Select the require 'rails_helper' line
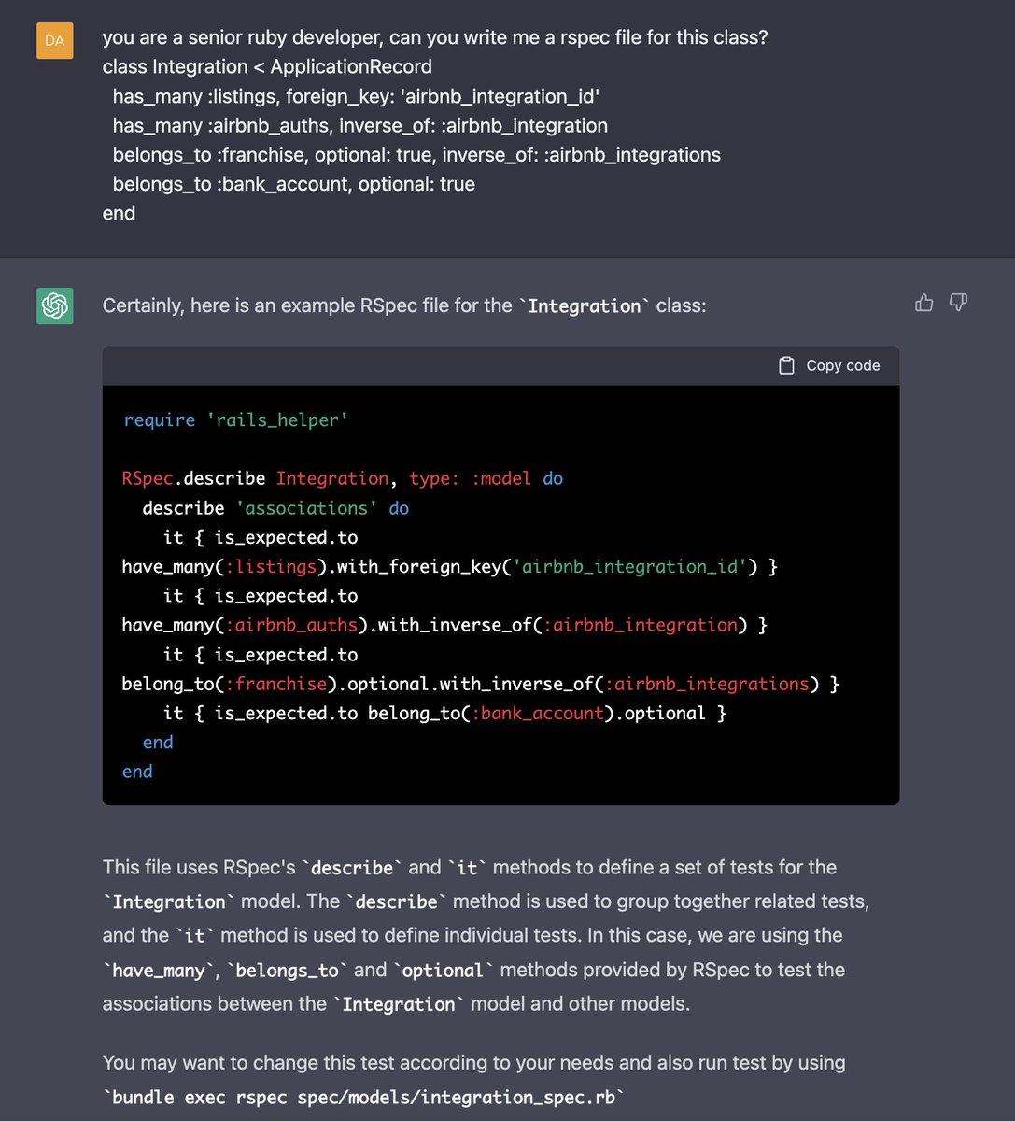Image resolution: width=1015 pixels, height=1121 pixels. tap(234, 420)
